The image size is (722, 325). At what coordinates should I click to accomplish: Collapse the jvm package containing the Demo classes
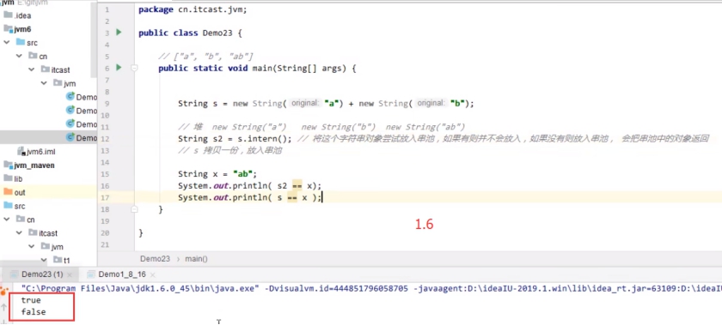44,83
